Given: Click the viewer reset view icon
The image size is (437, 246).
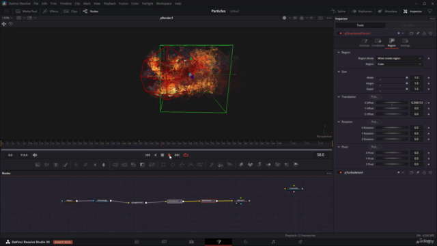Looking at the screenshot, I should [x=11, y=24].
